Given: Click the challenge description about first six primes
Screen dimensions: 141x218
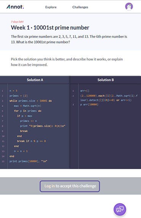Looking at the screenshot, I should click(69, 39).
